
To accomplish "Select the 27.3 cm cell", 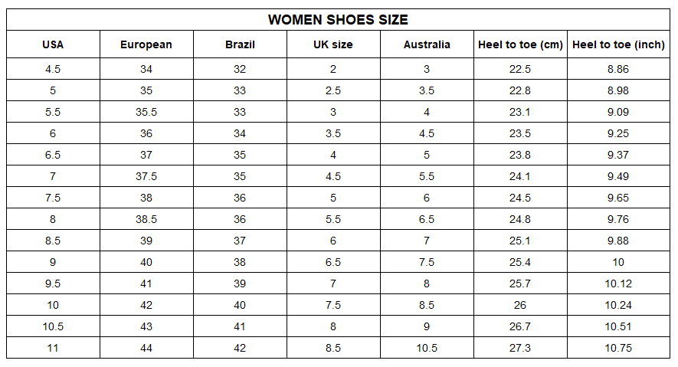I will (x=520, y=348).
